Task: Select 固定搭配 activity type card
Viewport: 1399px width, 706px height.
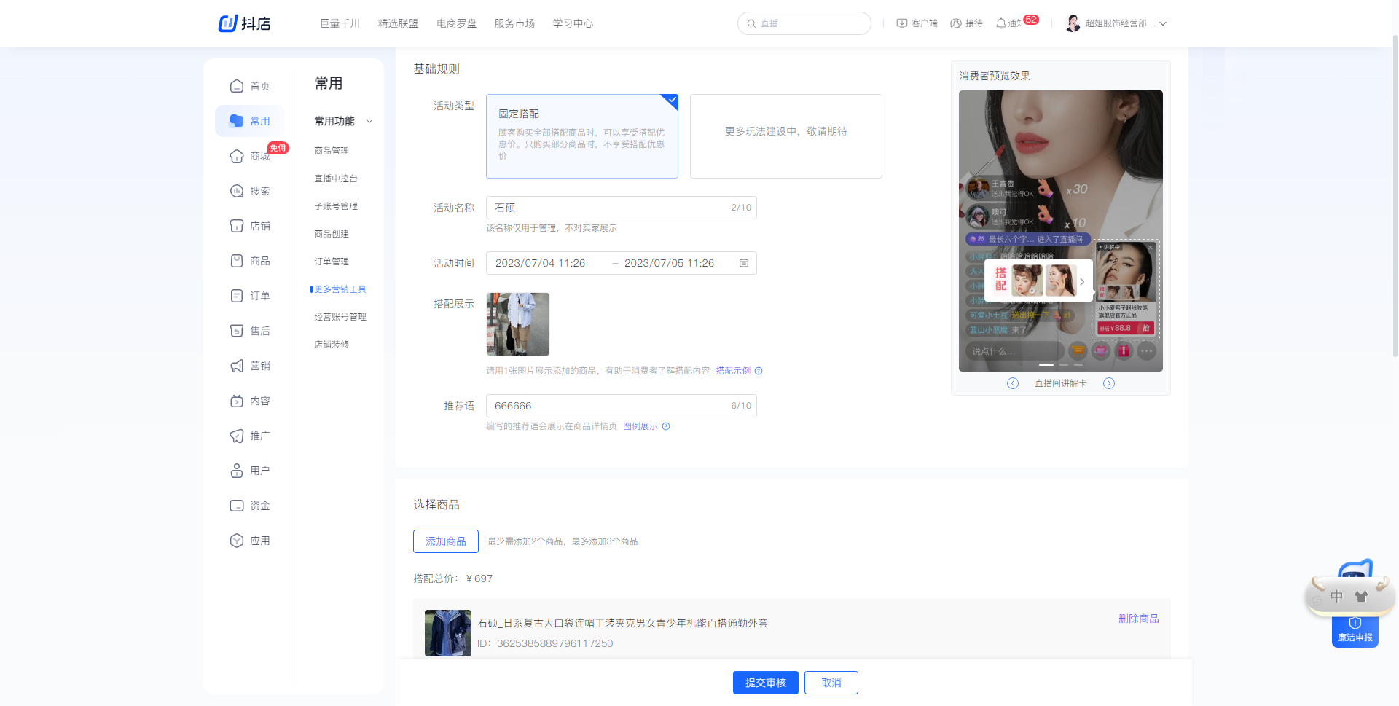Action: click(x=582, y=136)
